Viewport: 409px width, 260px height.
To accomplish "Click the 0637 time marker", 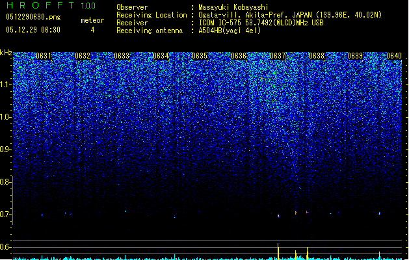I will coord(278,56).
